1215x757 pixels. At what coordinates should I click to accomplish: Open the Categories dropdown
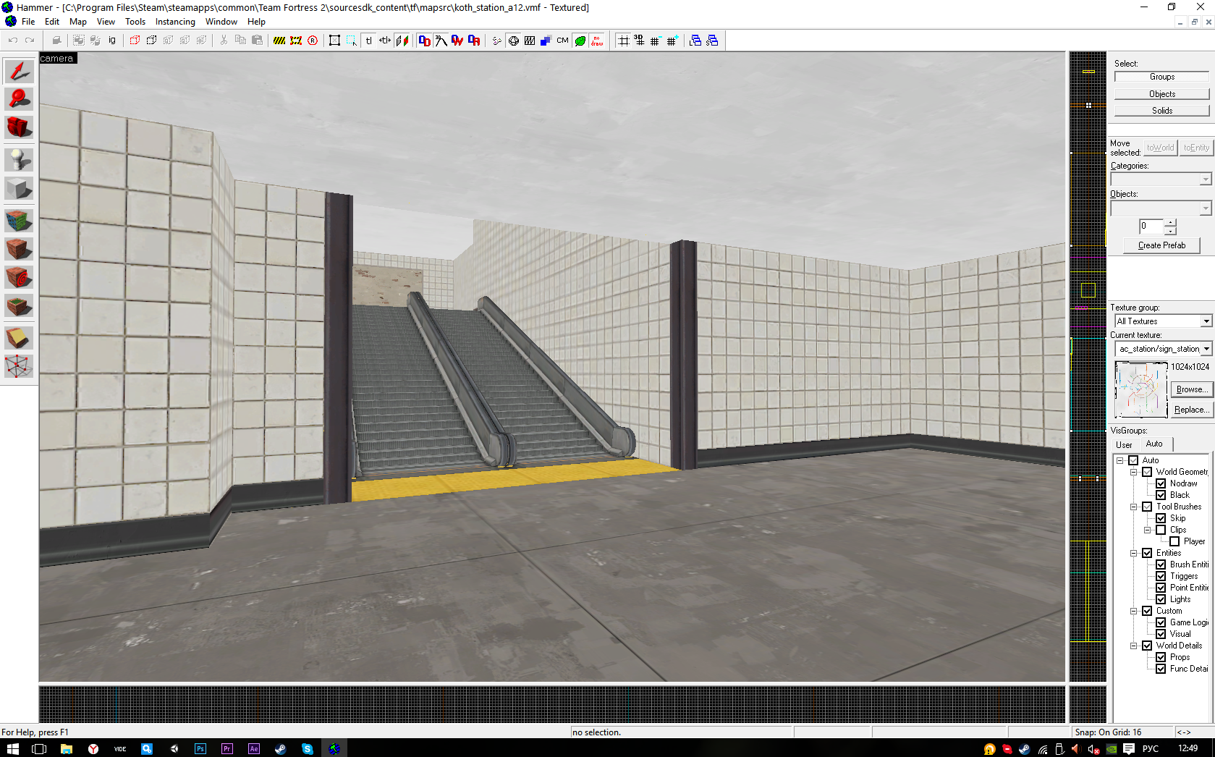1205,179
